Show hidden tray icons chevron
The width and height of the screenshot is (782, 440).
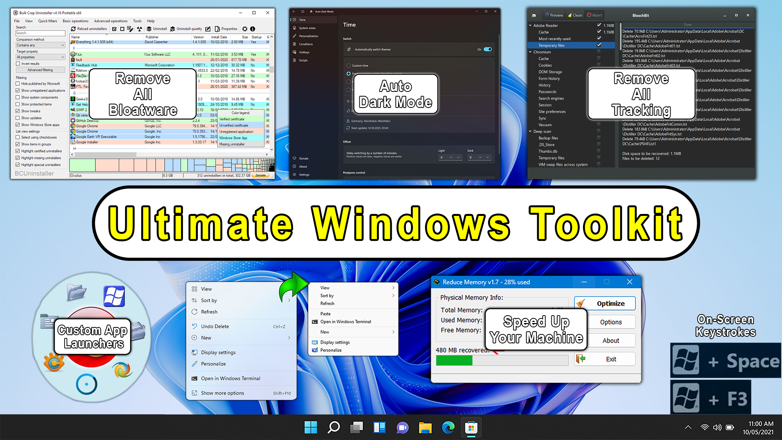(x=688, y=427)
